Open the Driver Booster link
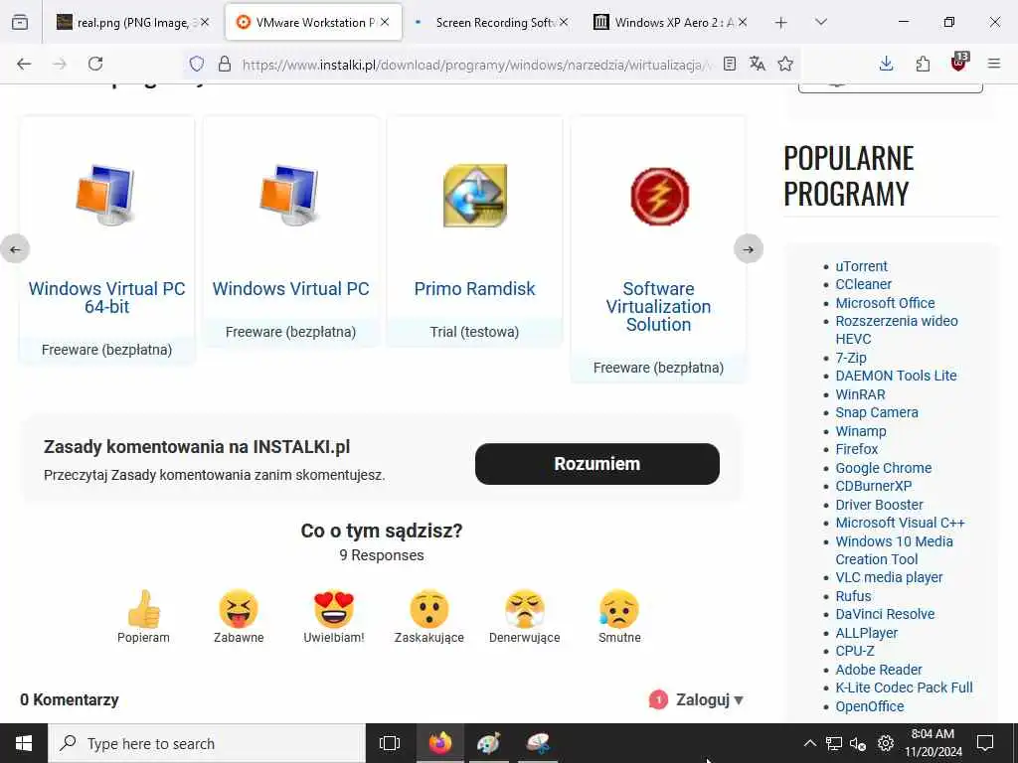1018x763 pixels. click(879, 505)
